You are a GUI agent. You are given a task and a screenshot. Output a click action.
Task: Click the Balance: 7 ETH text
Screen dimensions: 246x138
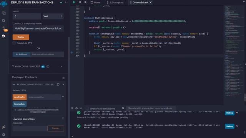point(19,90)
